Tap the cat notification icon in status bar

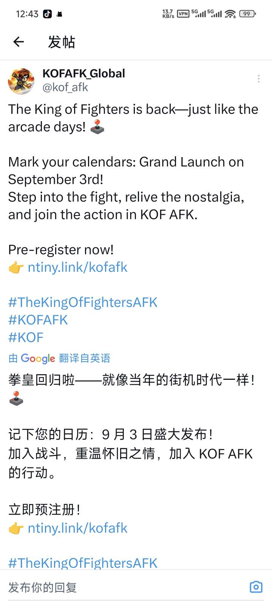coord(59,14)
